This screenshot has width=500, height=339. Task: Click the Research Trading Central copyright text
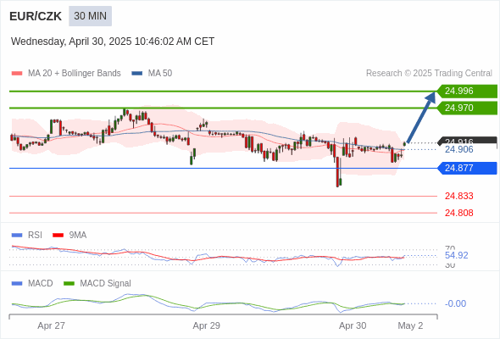pyautogui.click(x=429, y=74)
